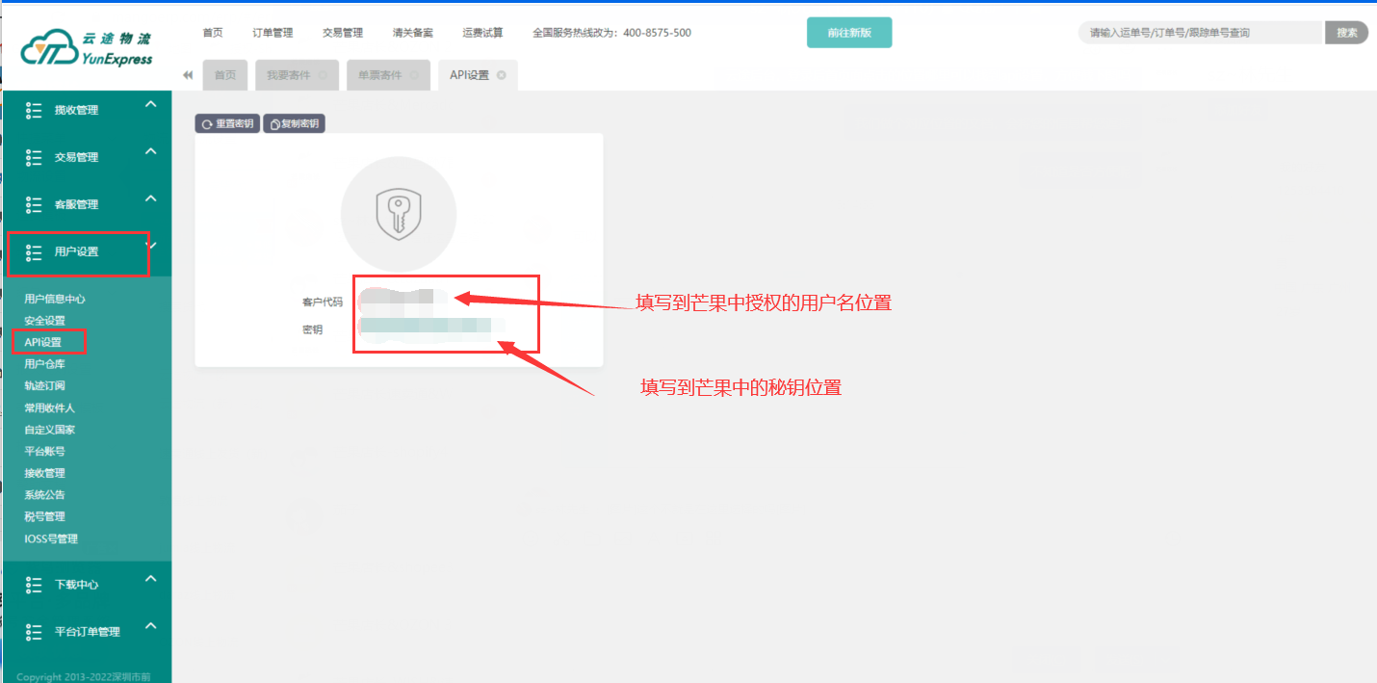Screen dimensions: 1377x683
Task: Expand the 下载中心 chevron
Action: pyautogui.click(x=150, y=578)
